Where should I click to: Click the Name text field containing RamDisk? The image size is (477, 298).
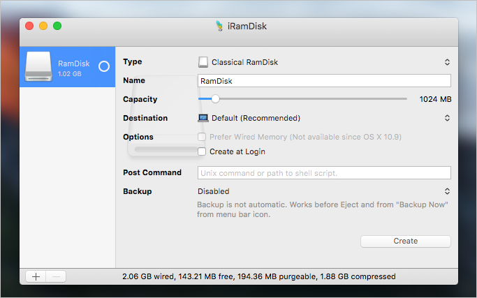click(324, 81)
